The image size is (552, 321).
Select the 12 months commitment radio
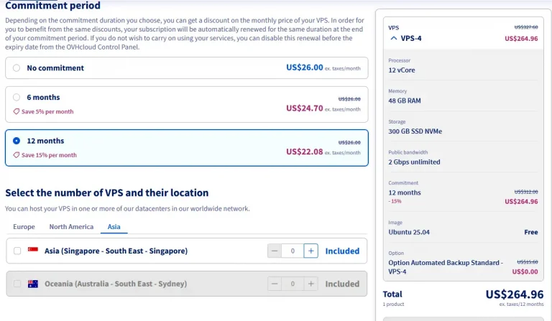click(17, 141)
